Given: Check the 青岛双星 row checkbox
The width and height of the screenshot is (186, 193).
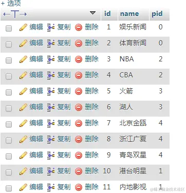Looking at the screenshot, I should click(x=9, y=156).
